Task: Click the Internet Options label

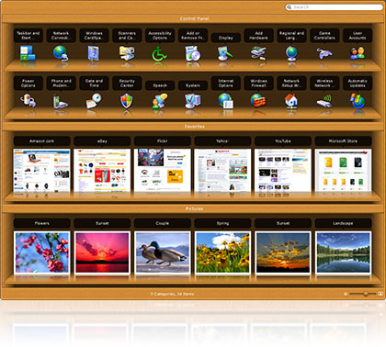Action: [x=226, y=84]
